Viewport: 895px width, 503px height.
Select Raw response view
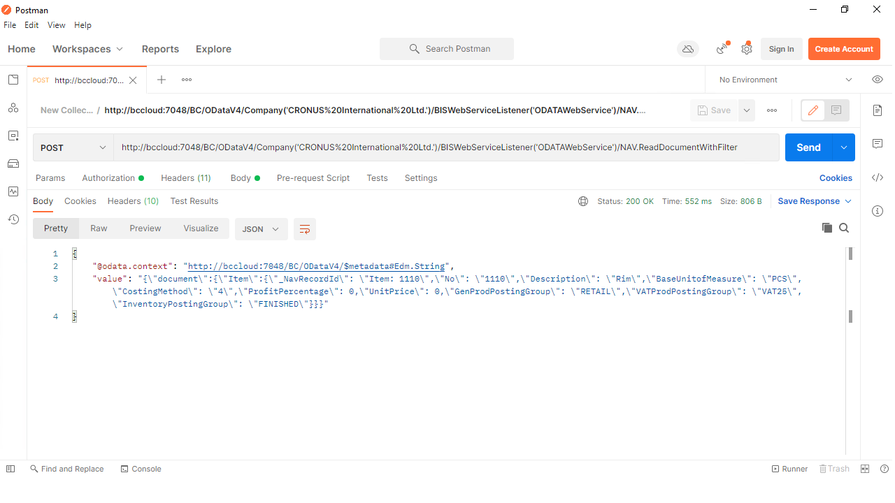pyautogui.click(x=99, y=228)
